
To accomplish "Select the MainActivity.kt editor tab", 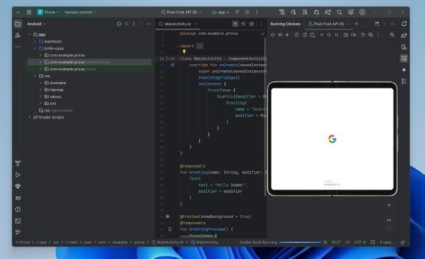I will 178,24.
